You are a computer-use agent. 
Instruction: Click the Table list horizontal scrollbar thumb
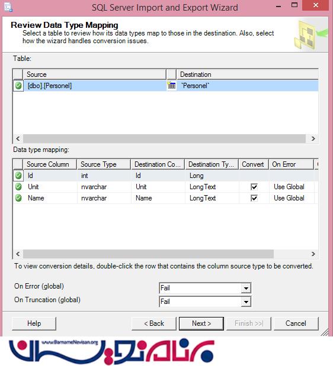pos(164,138)
